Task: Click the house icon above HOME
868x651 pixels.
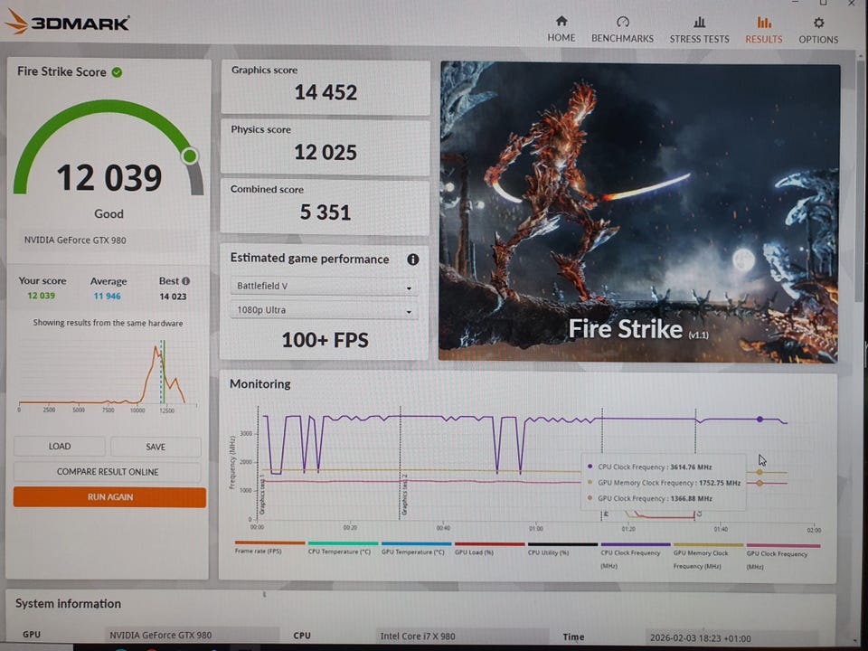Action: [x=561, y=21]
